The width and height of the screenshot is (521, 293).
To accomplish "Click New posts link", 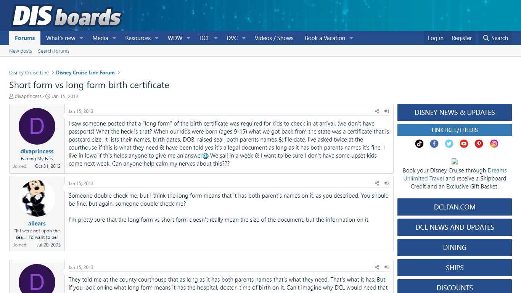I will coord(21,51).
